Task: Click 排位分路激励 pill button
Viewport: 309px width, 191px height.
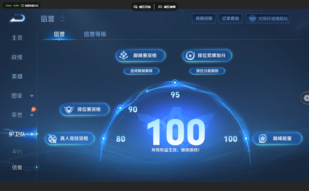Action: pos(207,71)
